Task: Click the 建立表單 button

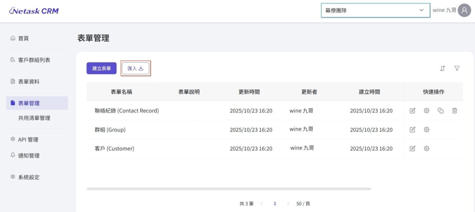Action: pyautogui.click(x=102, y=69)
